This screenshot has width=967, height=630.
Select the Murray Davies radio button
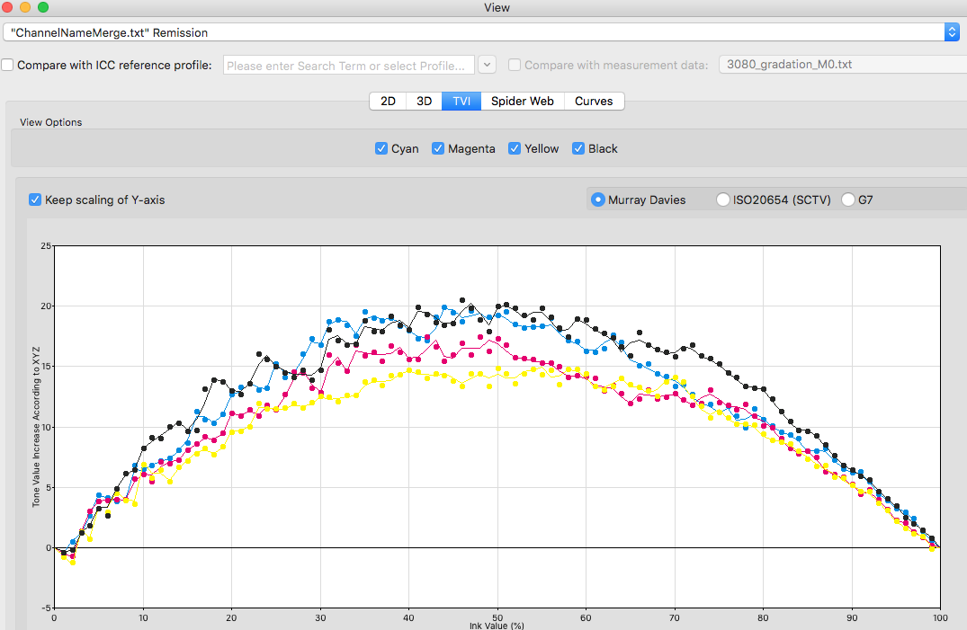pos(597,200)
